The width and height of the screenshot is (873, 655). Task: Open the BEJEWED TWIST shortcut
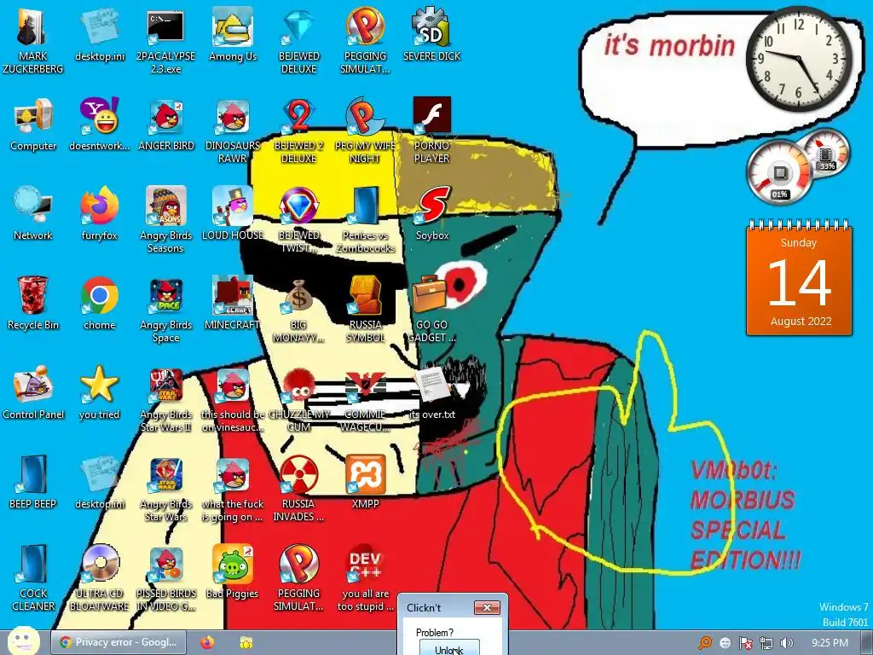tap(299, 221)
